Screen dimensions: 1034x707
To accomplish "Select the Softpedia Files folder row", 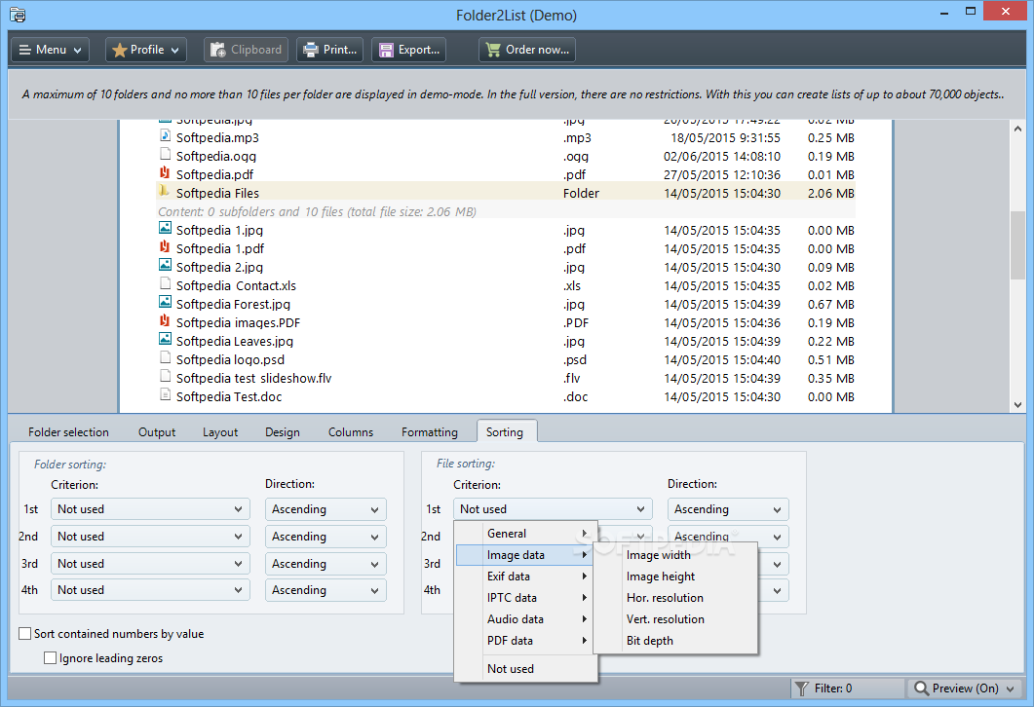I will click(x=506, y=193).
